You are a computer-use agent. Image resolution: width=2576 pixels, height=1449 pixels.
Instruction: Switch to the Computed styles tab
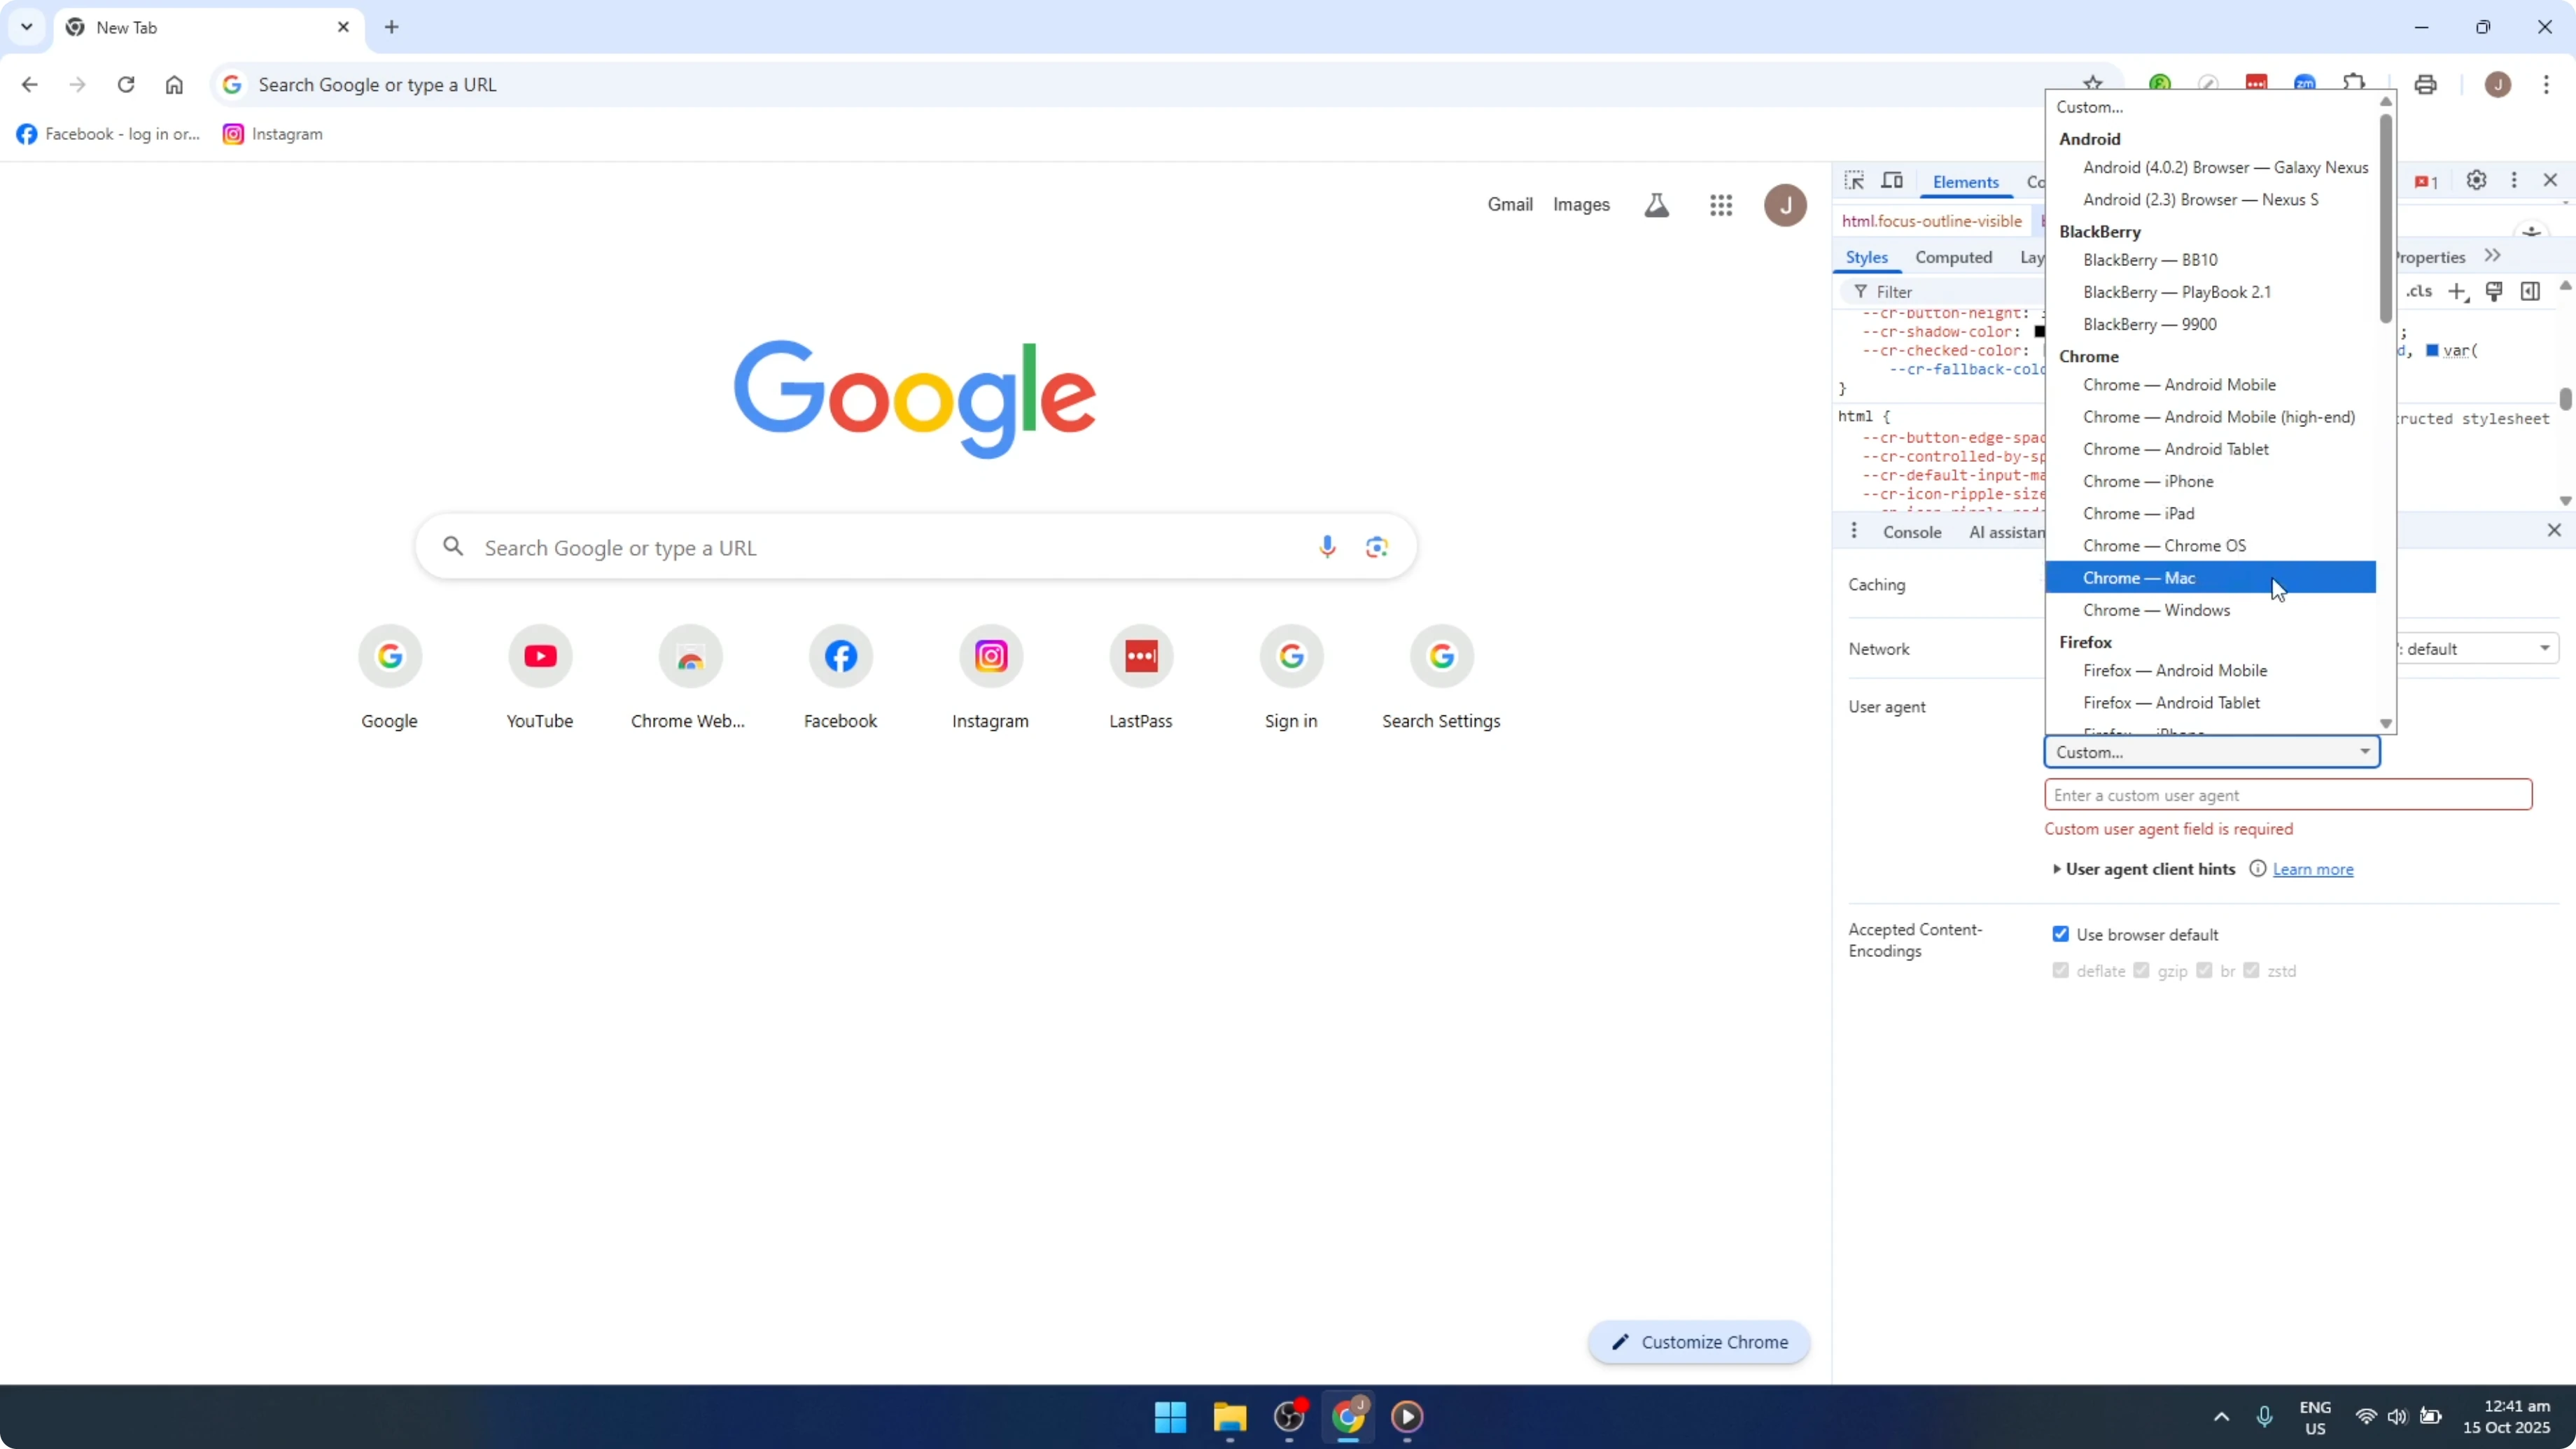coord(1955,257)
